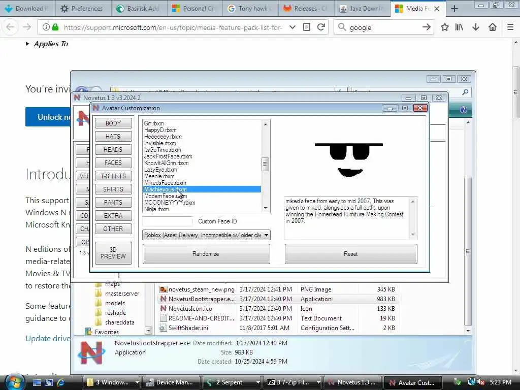Click the browser back arrow
The image size is (520, 390).
(x=10, y=27)
